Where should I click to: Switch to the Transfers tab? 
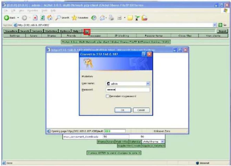(11, 31)
